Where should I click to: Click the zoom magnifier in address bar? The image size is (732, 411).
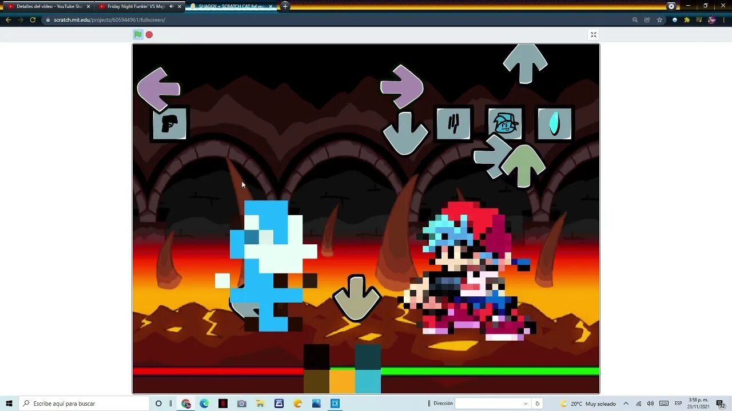point(635,19)
